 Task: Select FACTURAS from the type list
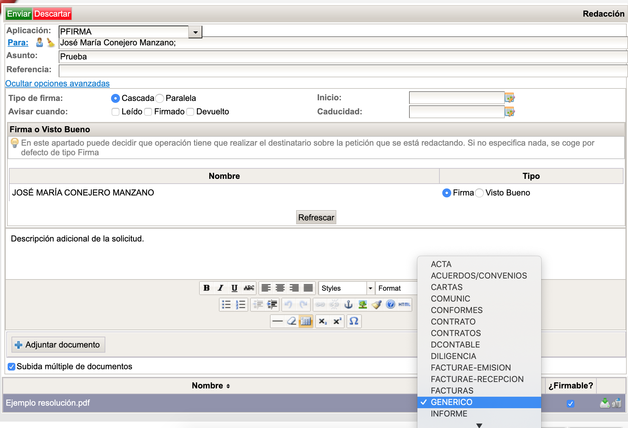click(x=452, y=391)
